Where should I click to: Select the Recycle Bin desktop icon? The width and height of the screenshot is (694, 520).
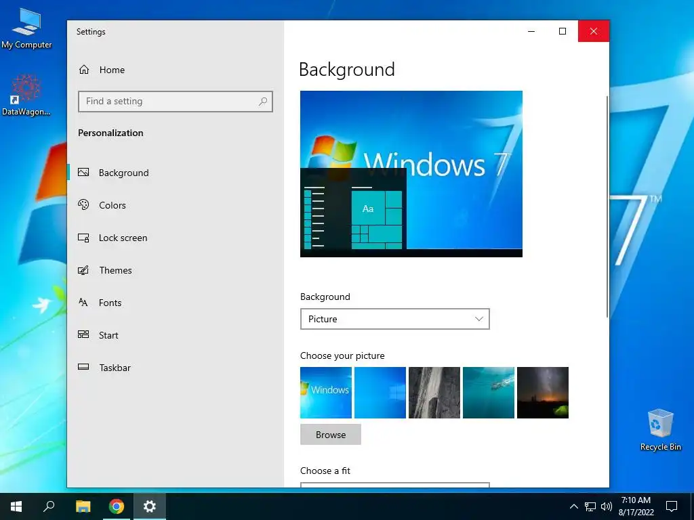tap(660, 430)
